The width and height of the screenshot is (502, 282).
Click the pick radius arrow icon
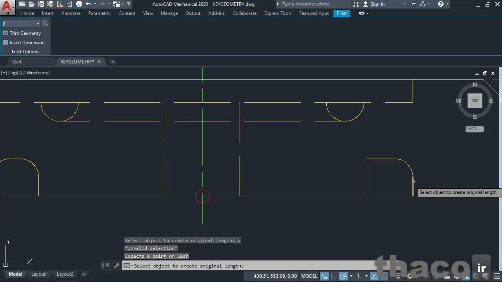click(x=45, y=24)
